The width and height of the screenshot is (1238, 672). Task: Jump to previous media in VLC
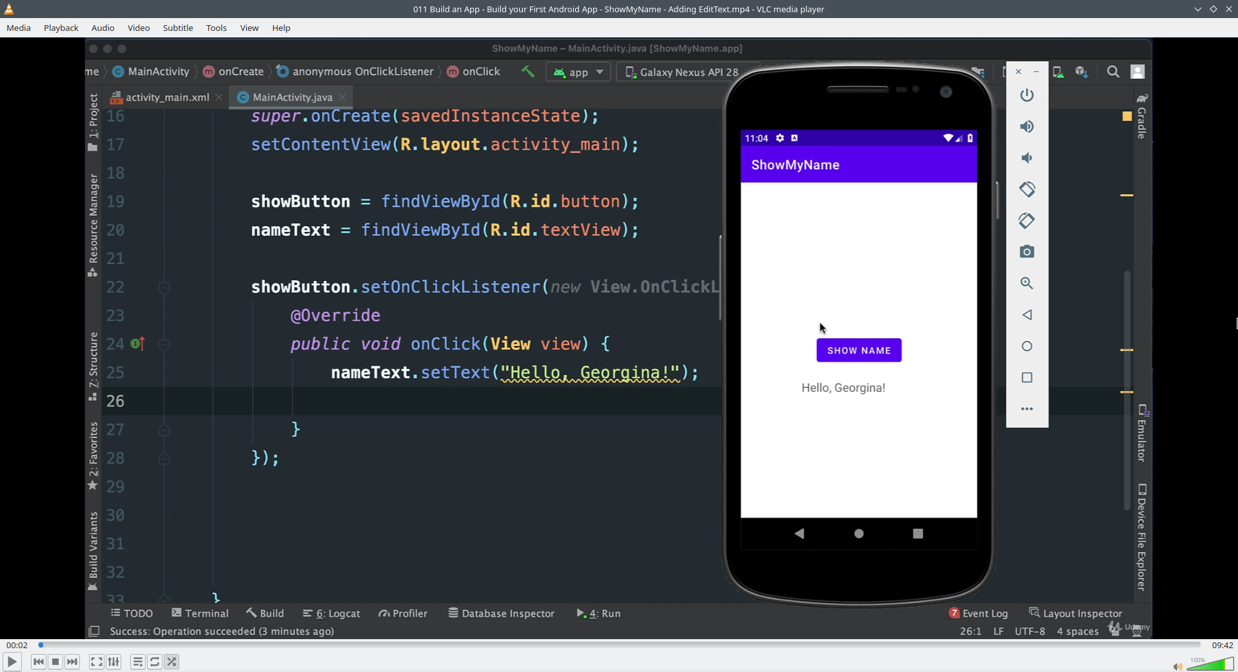click(39, 662)
